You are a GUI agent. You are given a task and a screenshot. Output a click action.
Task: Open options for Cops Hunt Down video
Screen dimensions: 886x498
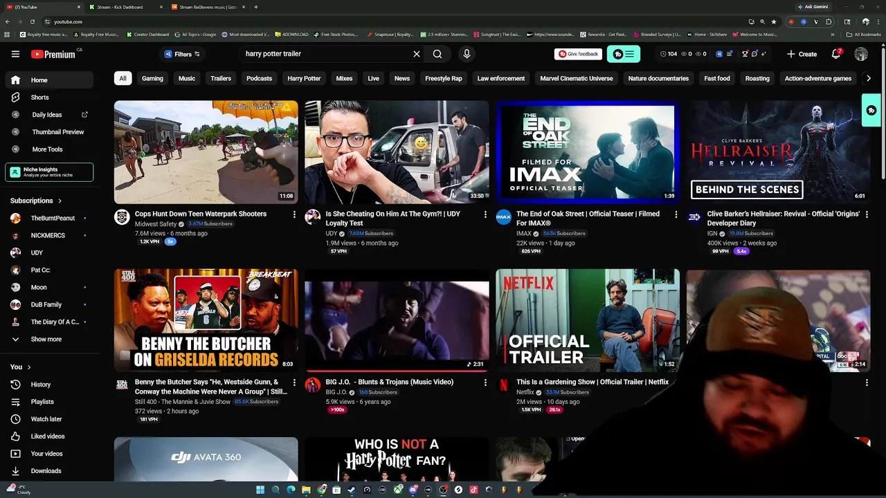point(294,214)
